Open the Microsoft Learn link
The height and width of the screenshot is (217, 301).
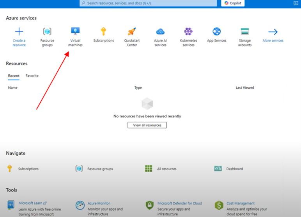[30, 203]
